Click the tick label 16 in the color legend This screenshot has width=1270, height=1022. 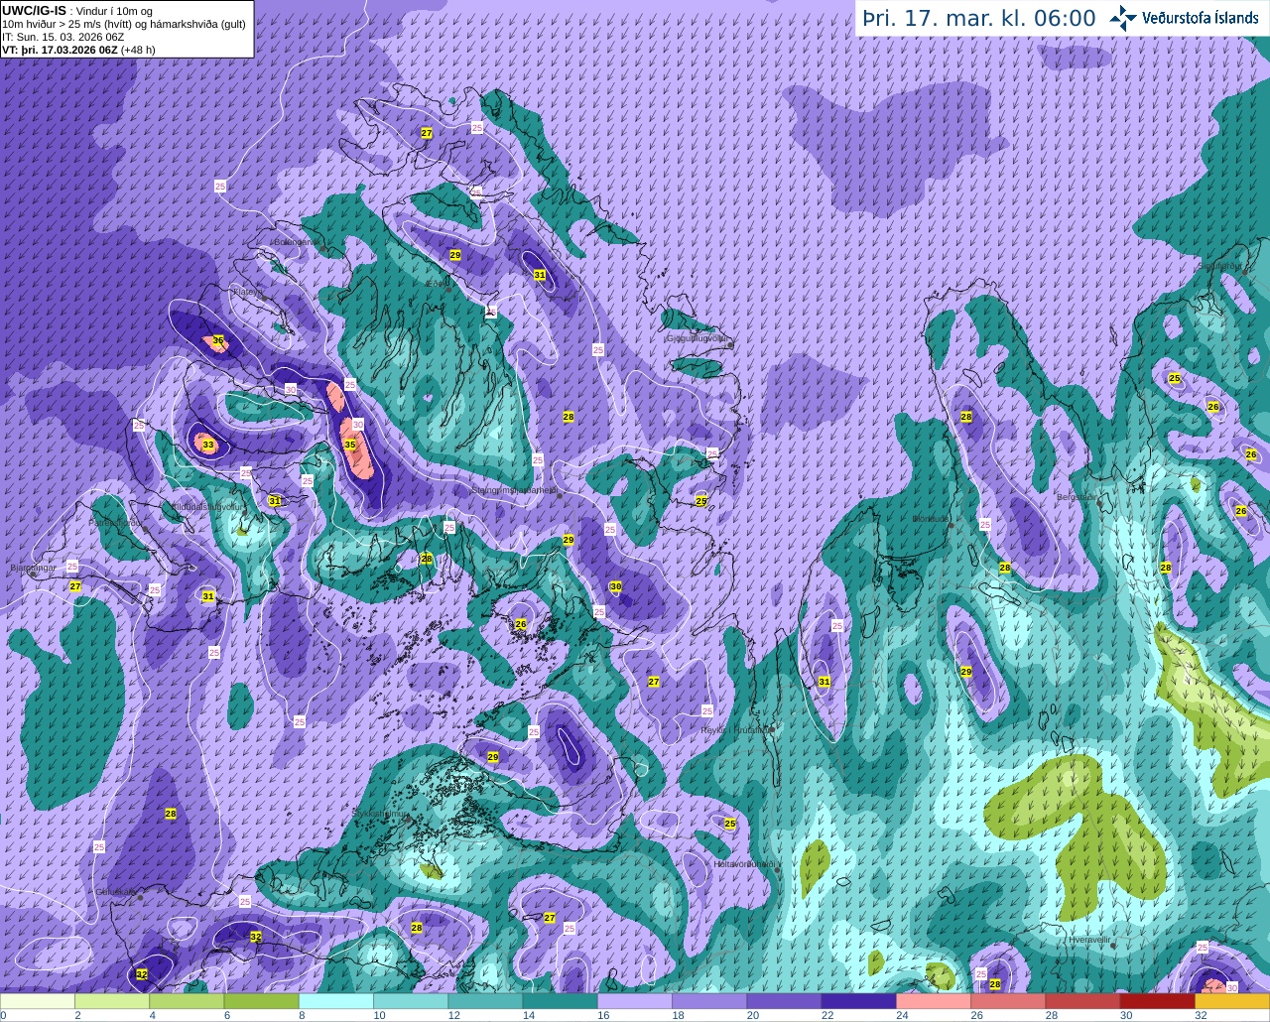coord(602,1015)
